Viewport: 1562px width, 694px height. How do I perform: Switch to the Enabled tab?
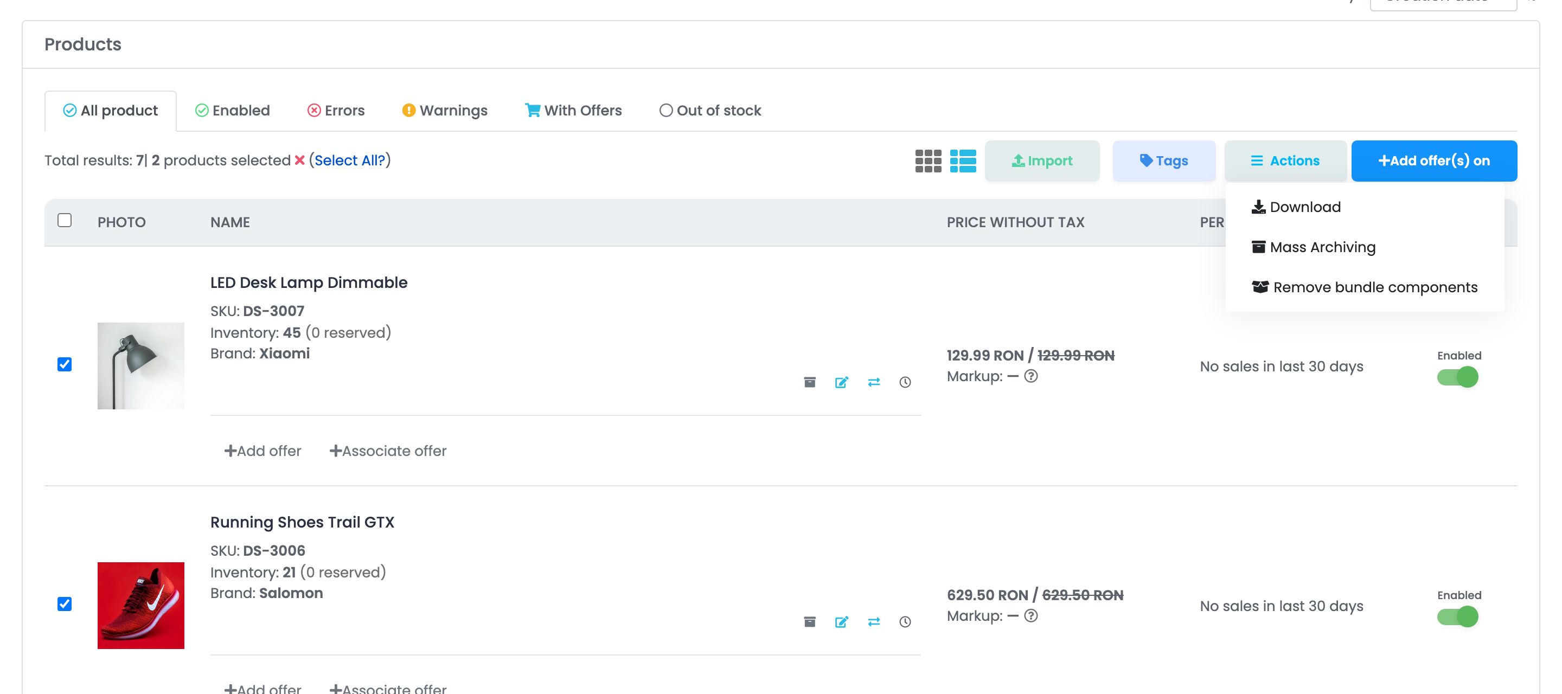[x=232, y=110]
